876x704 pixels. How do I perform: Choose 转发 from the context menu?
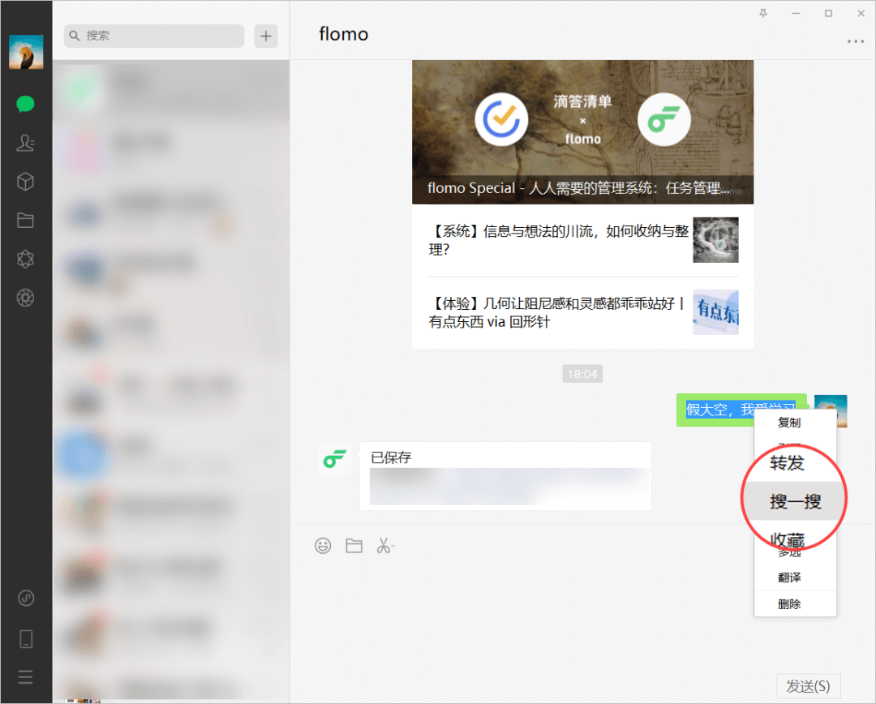tap(787, 462)
